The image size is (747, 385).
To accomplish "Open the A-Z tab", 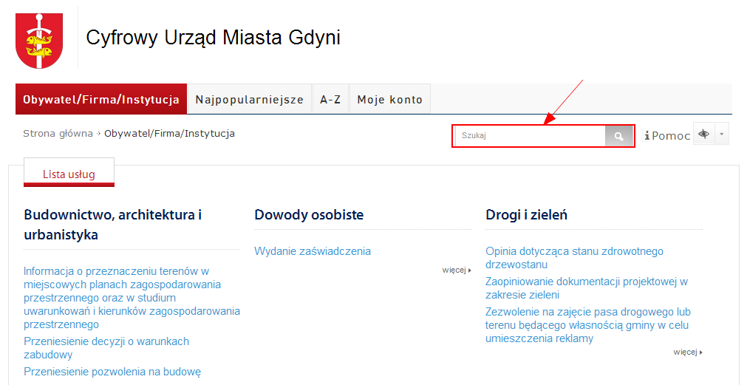I will (330, 99).
